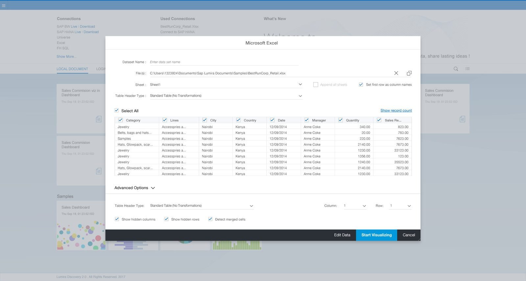The height and width of the screenshot is (281, 526).
Task: Toggle Show hidden columns checkbox
Action: [x=117, y=219]
